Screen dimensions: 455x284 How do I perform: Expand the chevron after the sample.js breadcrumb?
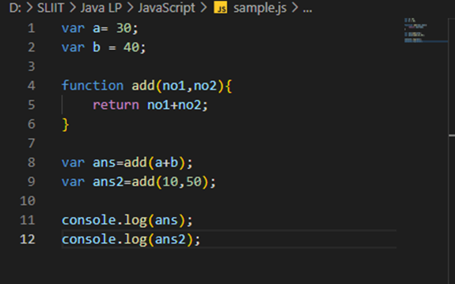pos(295,8)
